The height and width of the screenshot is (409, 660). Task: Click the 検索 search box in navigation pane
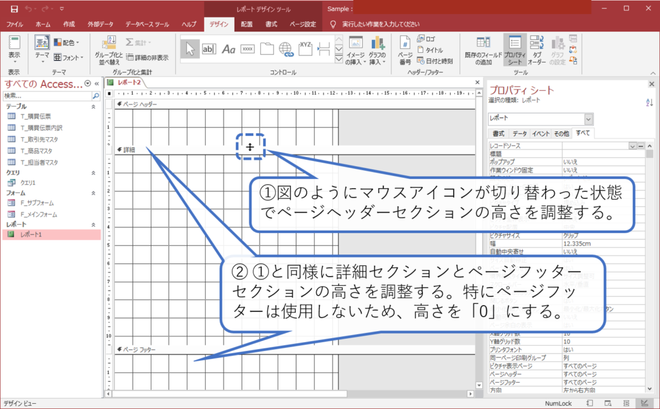tap(46, 95)
